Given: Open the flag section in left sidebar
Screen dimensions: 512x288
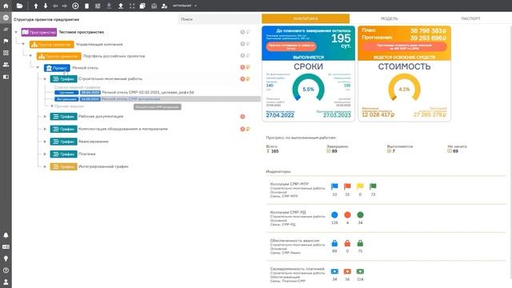Looking at the screenshot, I should (6, 41).
